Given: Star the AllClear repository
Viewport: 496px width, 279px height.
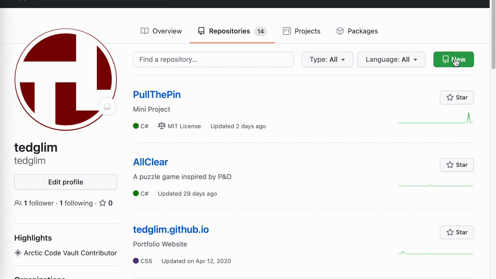Looking at the screenshot, I should coord(457,165).
